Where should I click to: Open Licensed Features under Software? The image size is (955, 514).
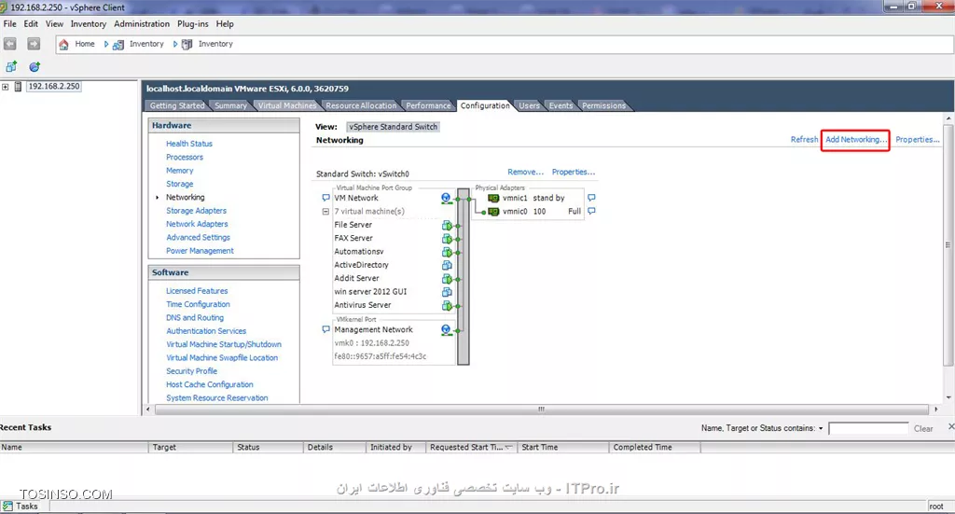click(197, 291)
